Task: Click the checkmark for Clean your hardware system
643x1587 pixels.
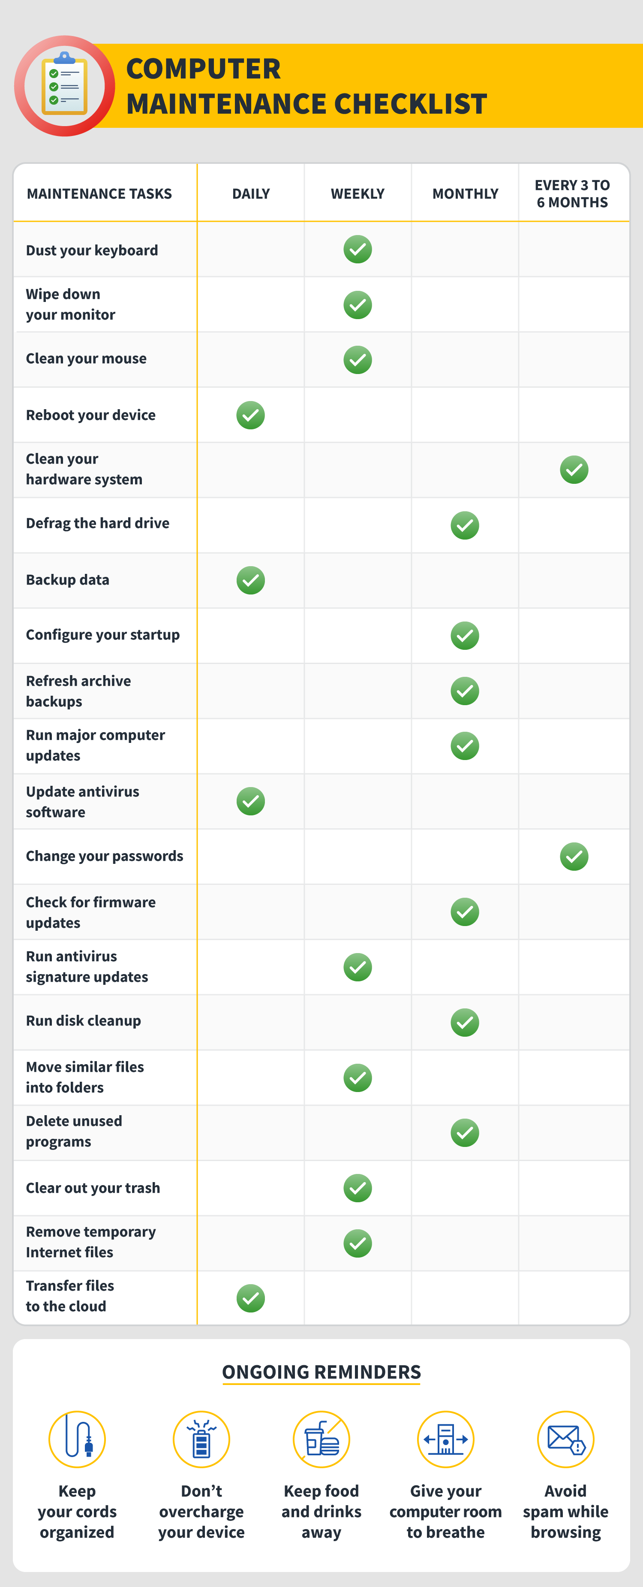Action: [574, 470]
